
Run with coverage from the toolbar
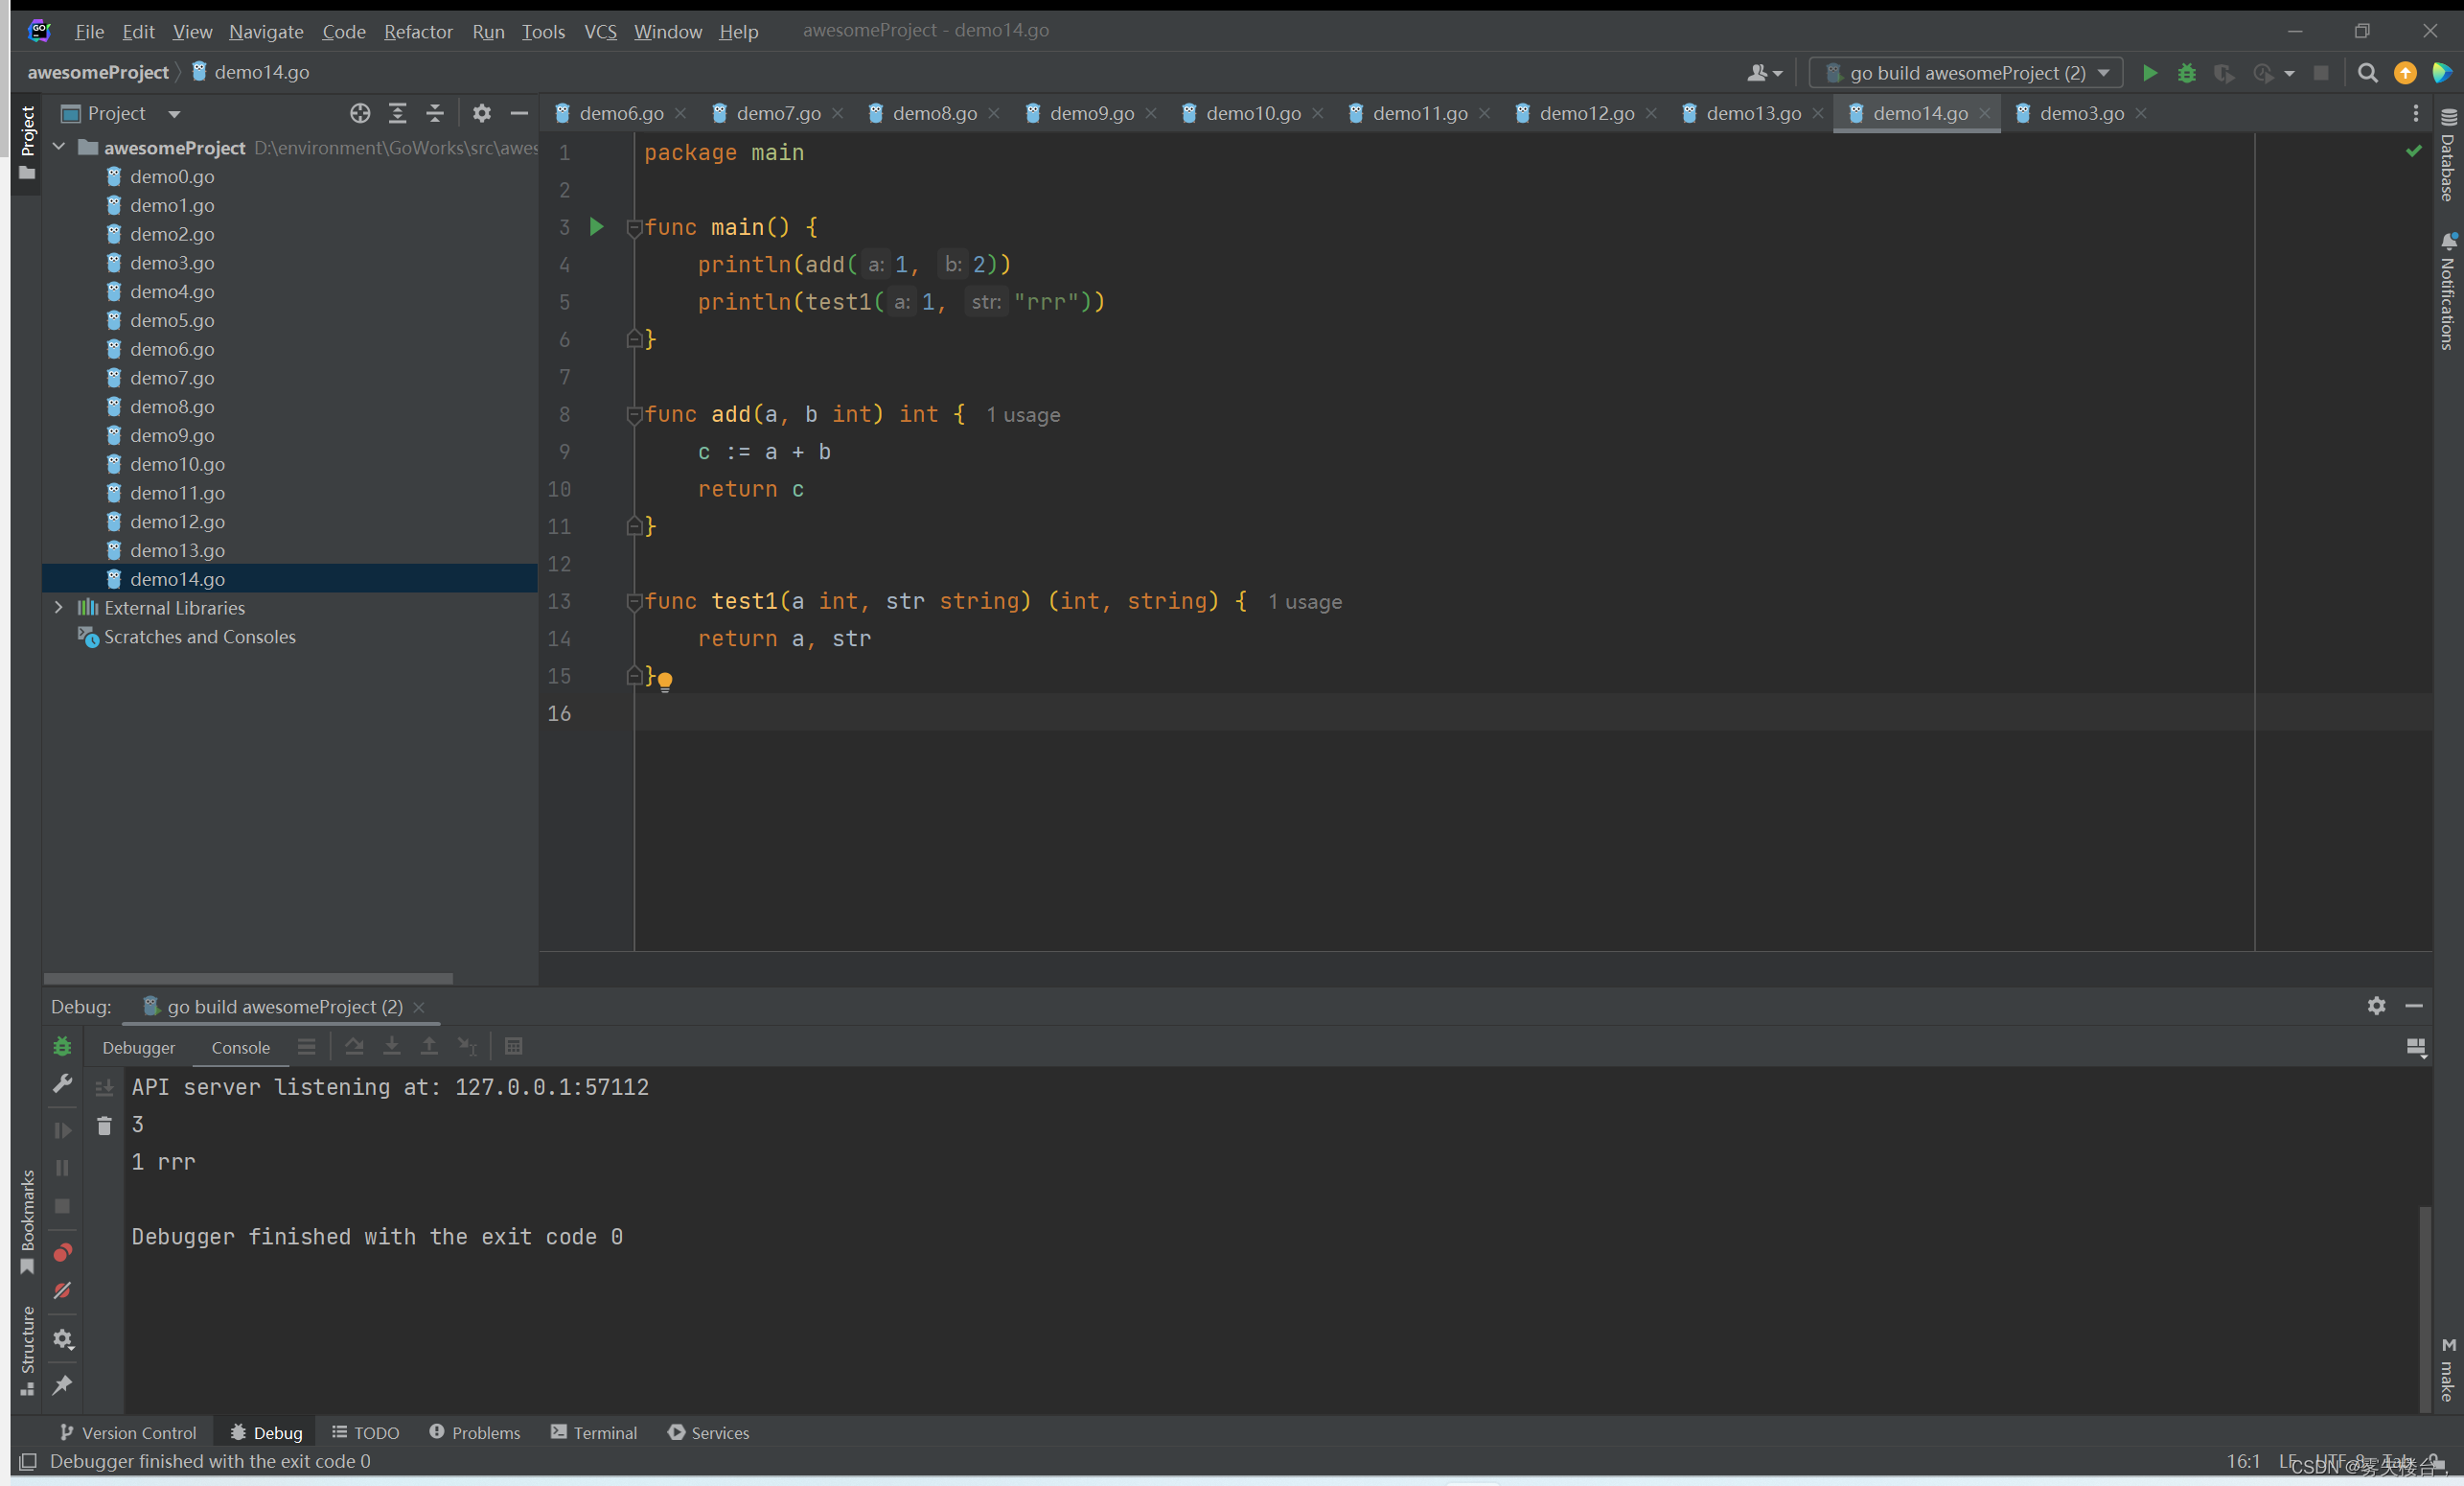pyautogui.click(x=2223, y=72)
